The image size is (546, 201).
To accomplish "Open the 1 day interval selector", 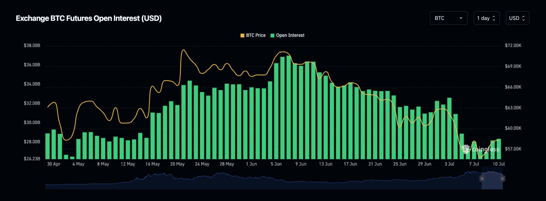I will 486,18.
